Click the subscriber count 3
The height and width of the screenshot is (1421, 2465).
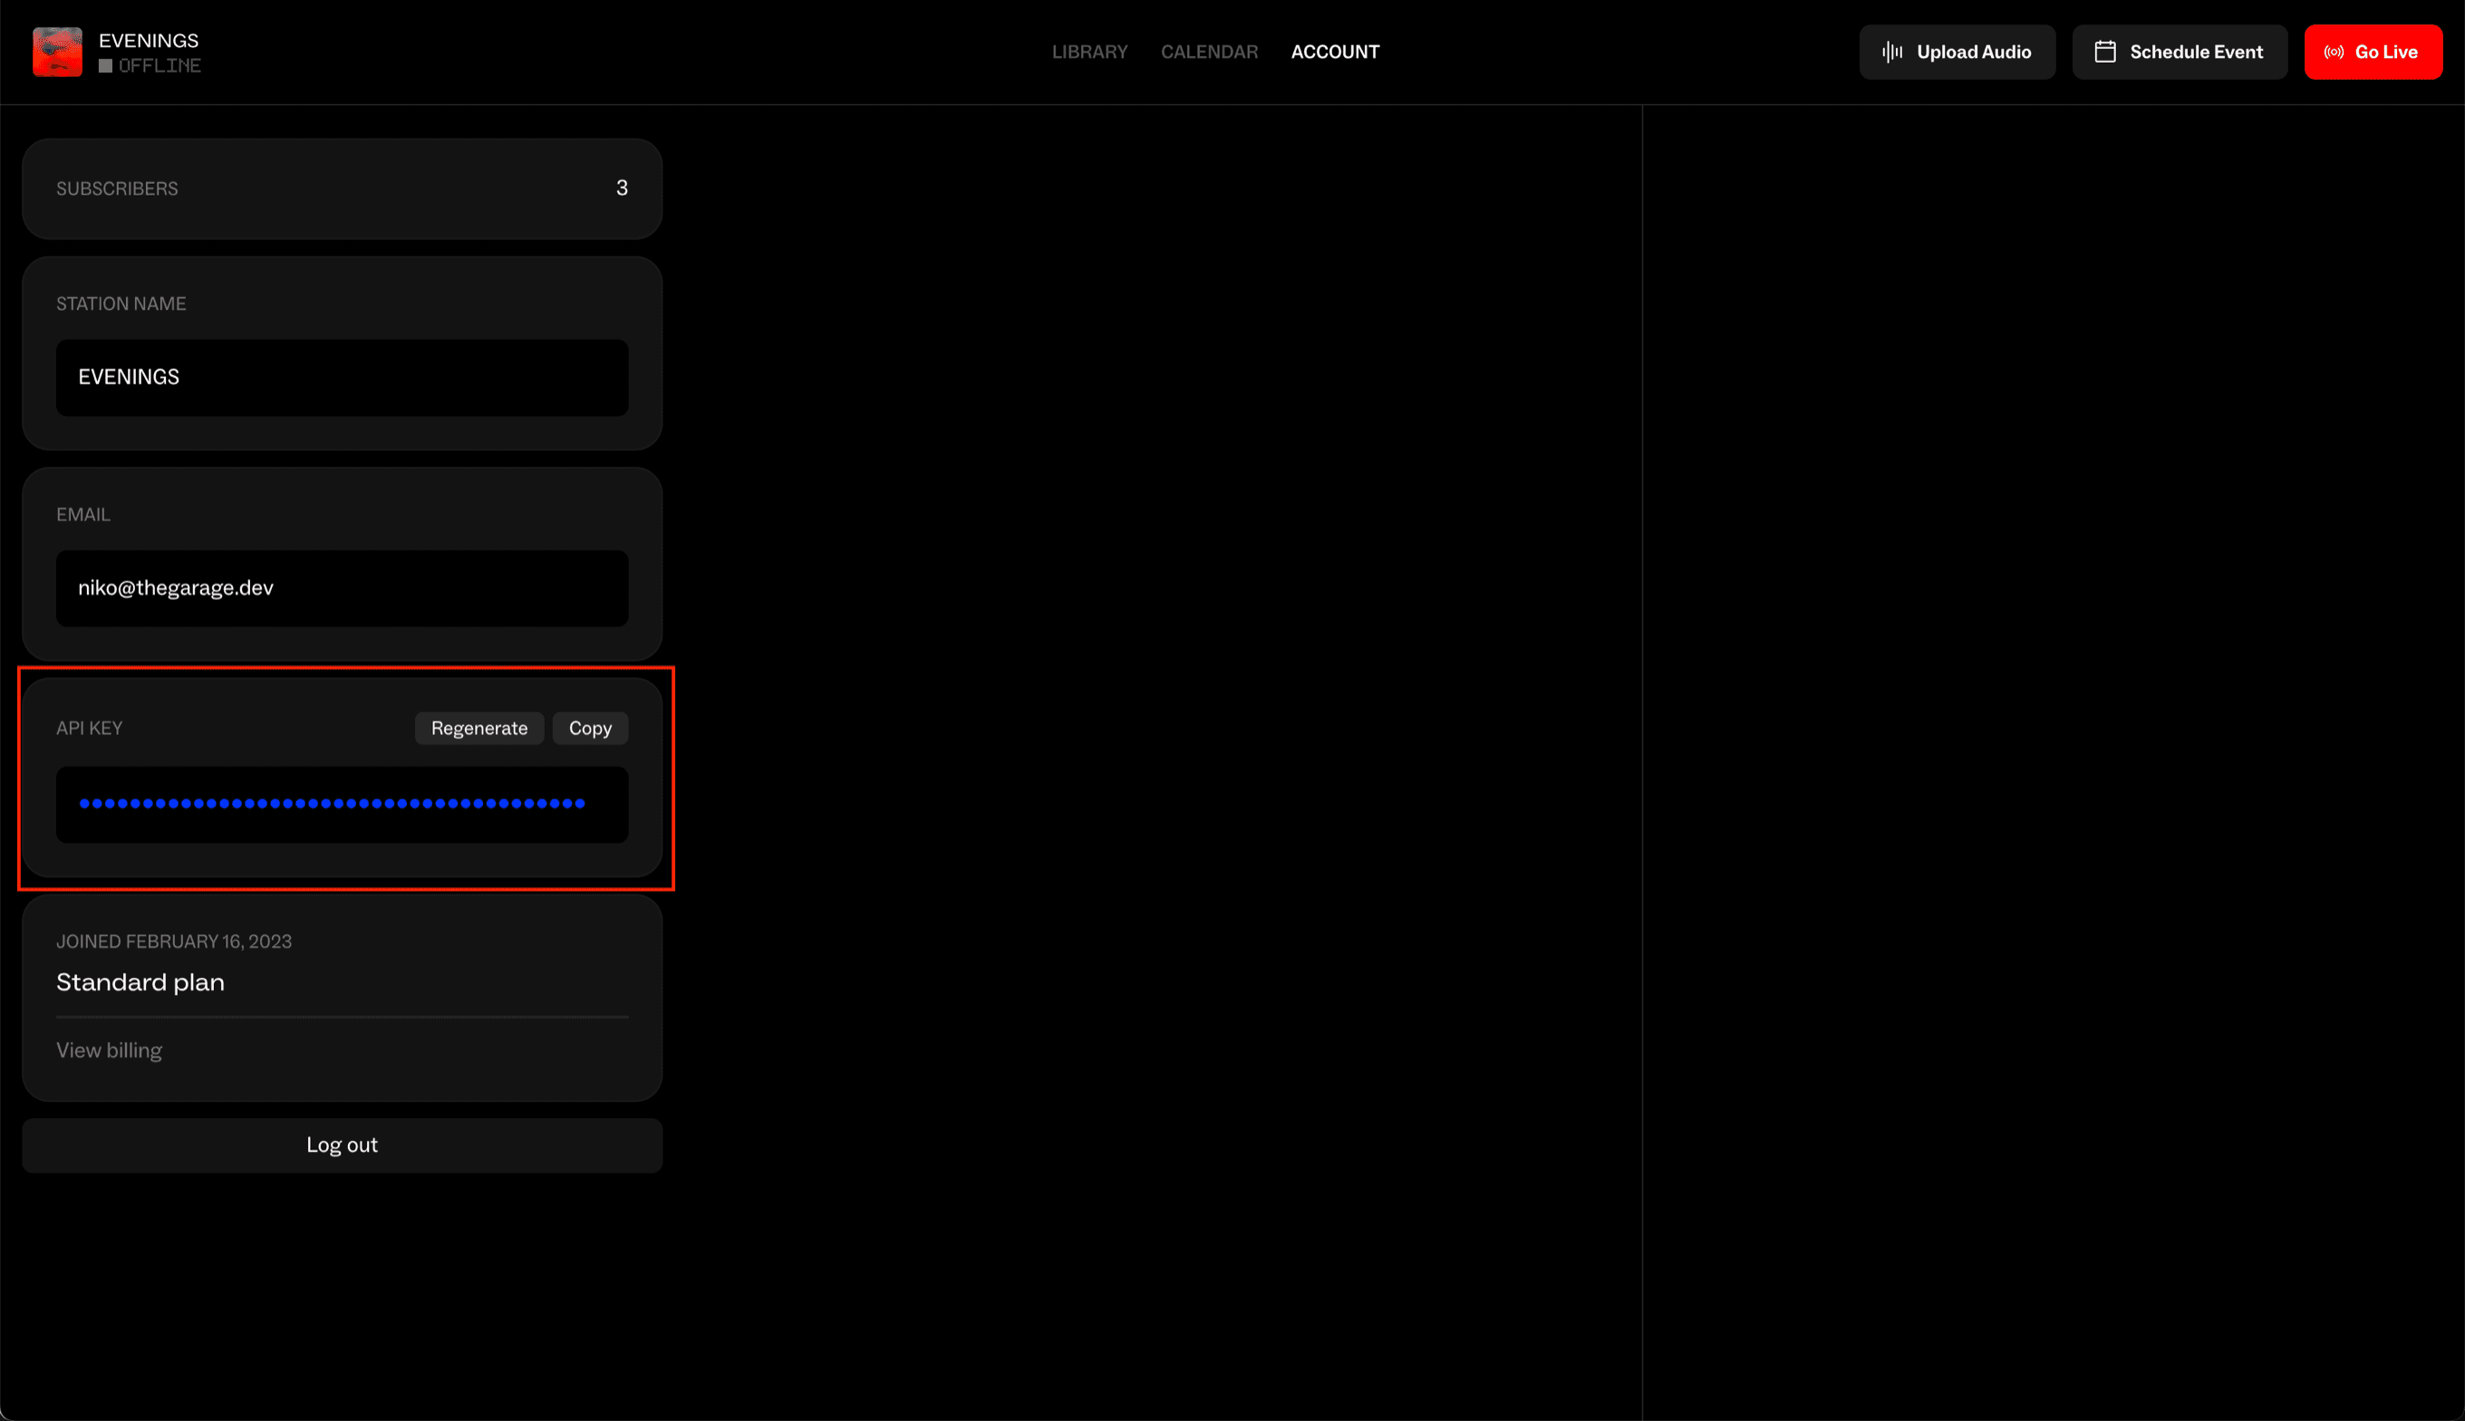click(x=622, y=188)
